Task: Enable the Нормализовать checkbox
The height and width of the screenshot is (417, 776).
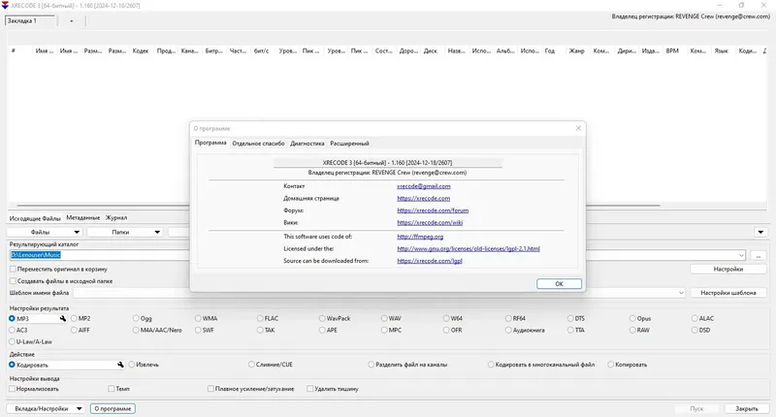Action: point(13,388)
